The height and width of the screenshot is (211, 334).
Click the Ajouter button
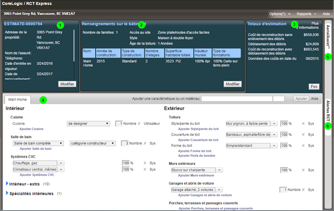301,98
